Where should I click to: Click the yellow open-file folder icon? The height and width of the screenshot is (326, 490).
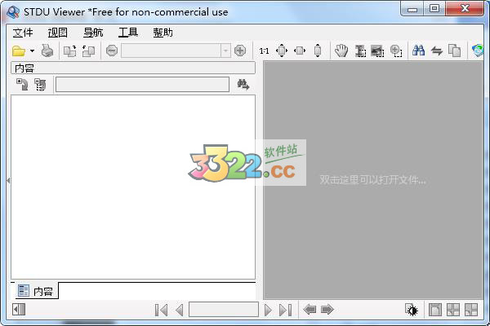point(19,51)
